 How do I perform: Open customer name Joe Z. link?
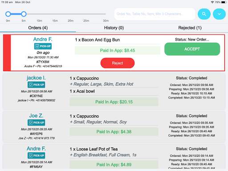click(36, 116)
